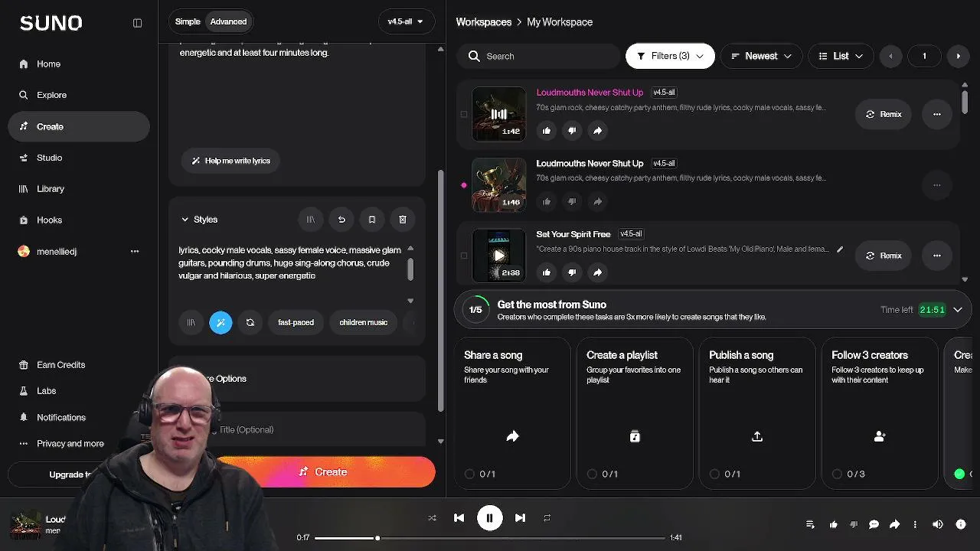
Task: Click upload icon in Publish a song card
Action: tap(757, 436)
